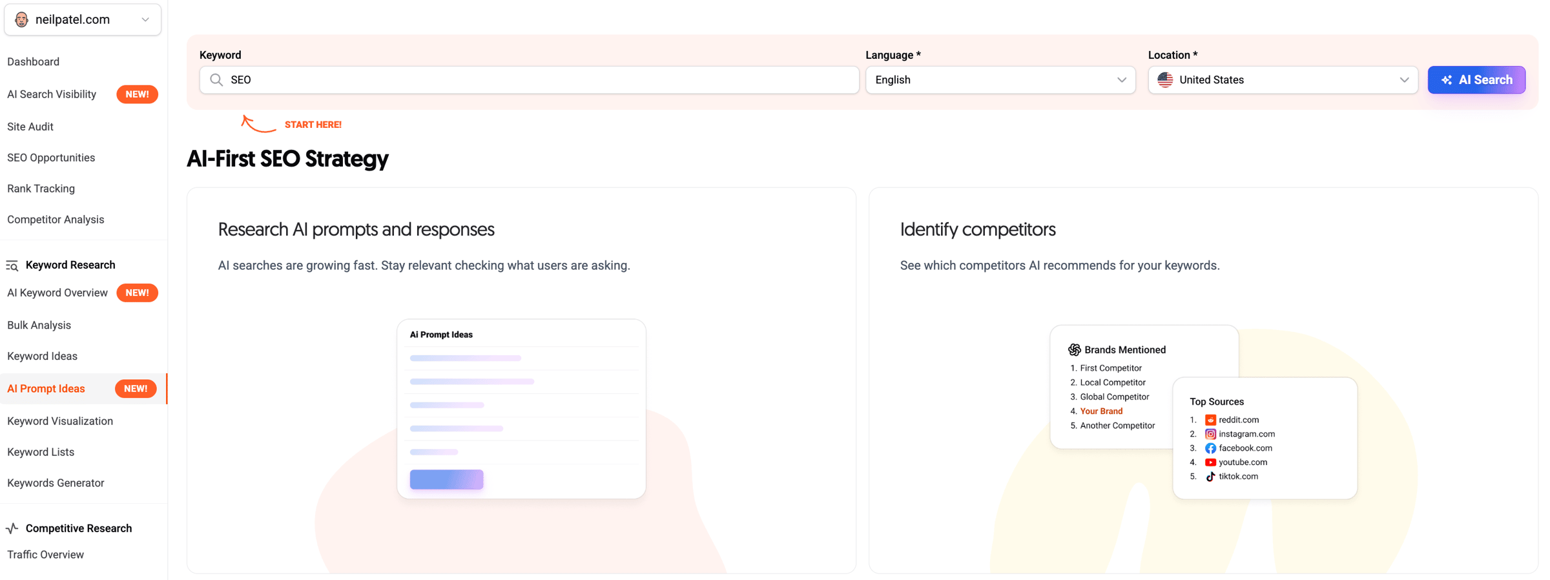The width and height of the screenshot is (1550, 580).
Task: Click the YouTube icon in Top Sources
Action: pos(1210,462)
